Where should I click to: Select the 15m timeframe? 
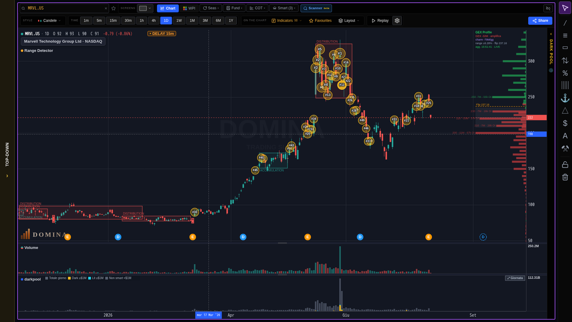coord(113,21)
